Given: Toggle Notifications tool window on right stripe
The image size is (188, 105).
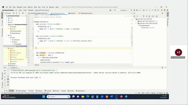Looking at the screenshot, I should coord(168,22).
